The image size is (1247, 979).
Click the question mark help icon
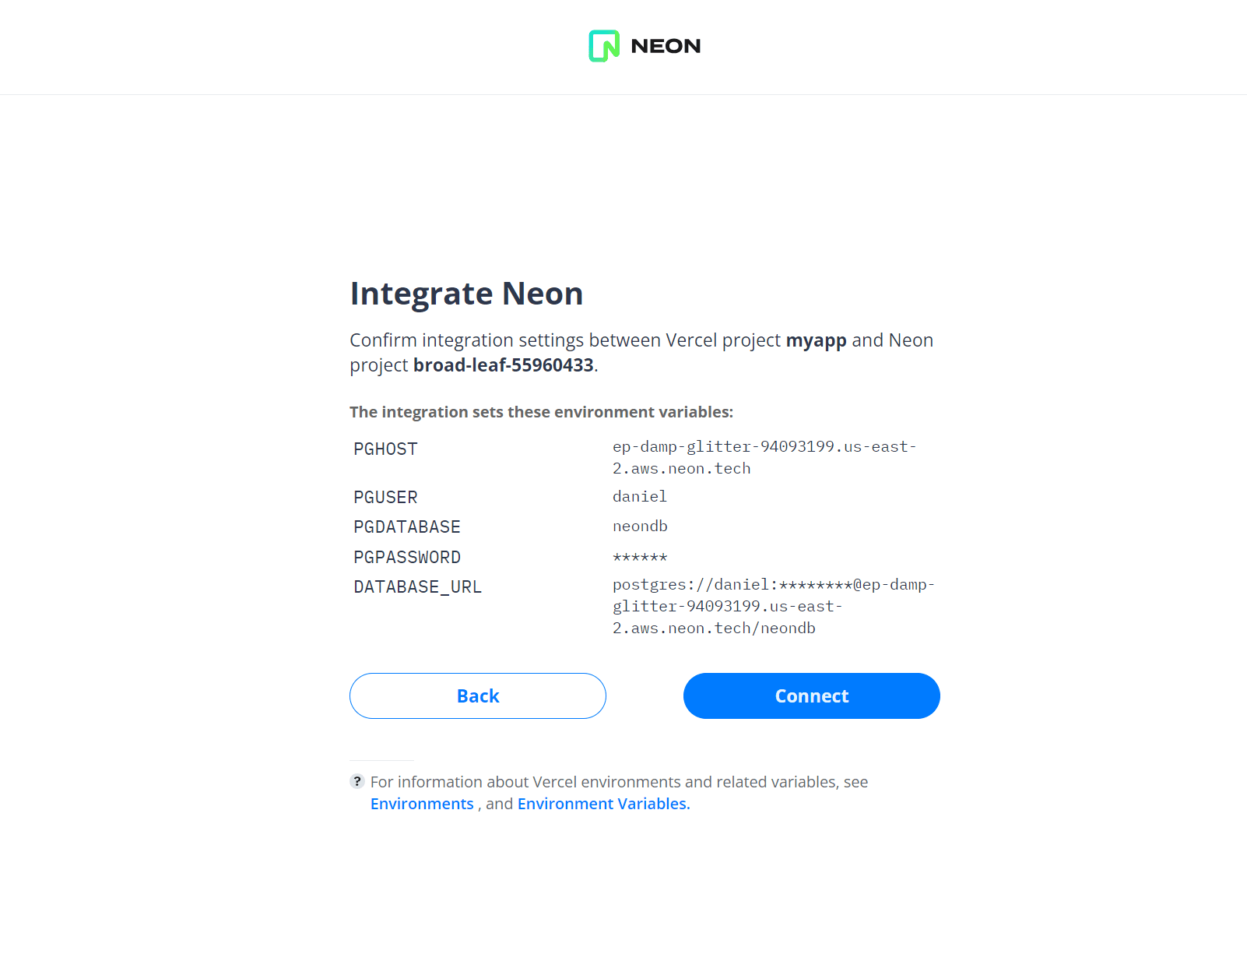[x=357, y=781]
